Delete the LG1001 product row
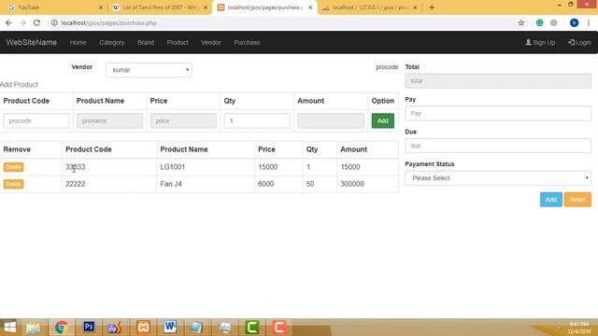Viewport: 598px width, 336px height. (x=13, y=167)
